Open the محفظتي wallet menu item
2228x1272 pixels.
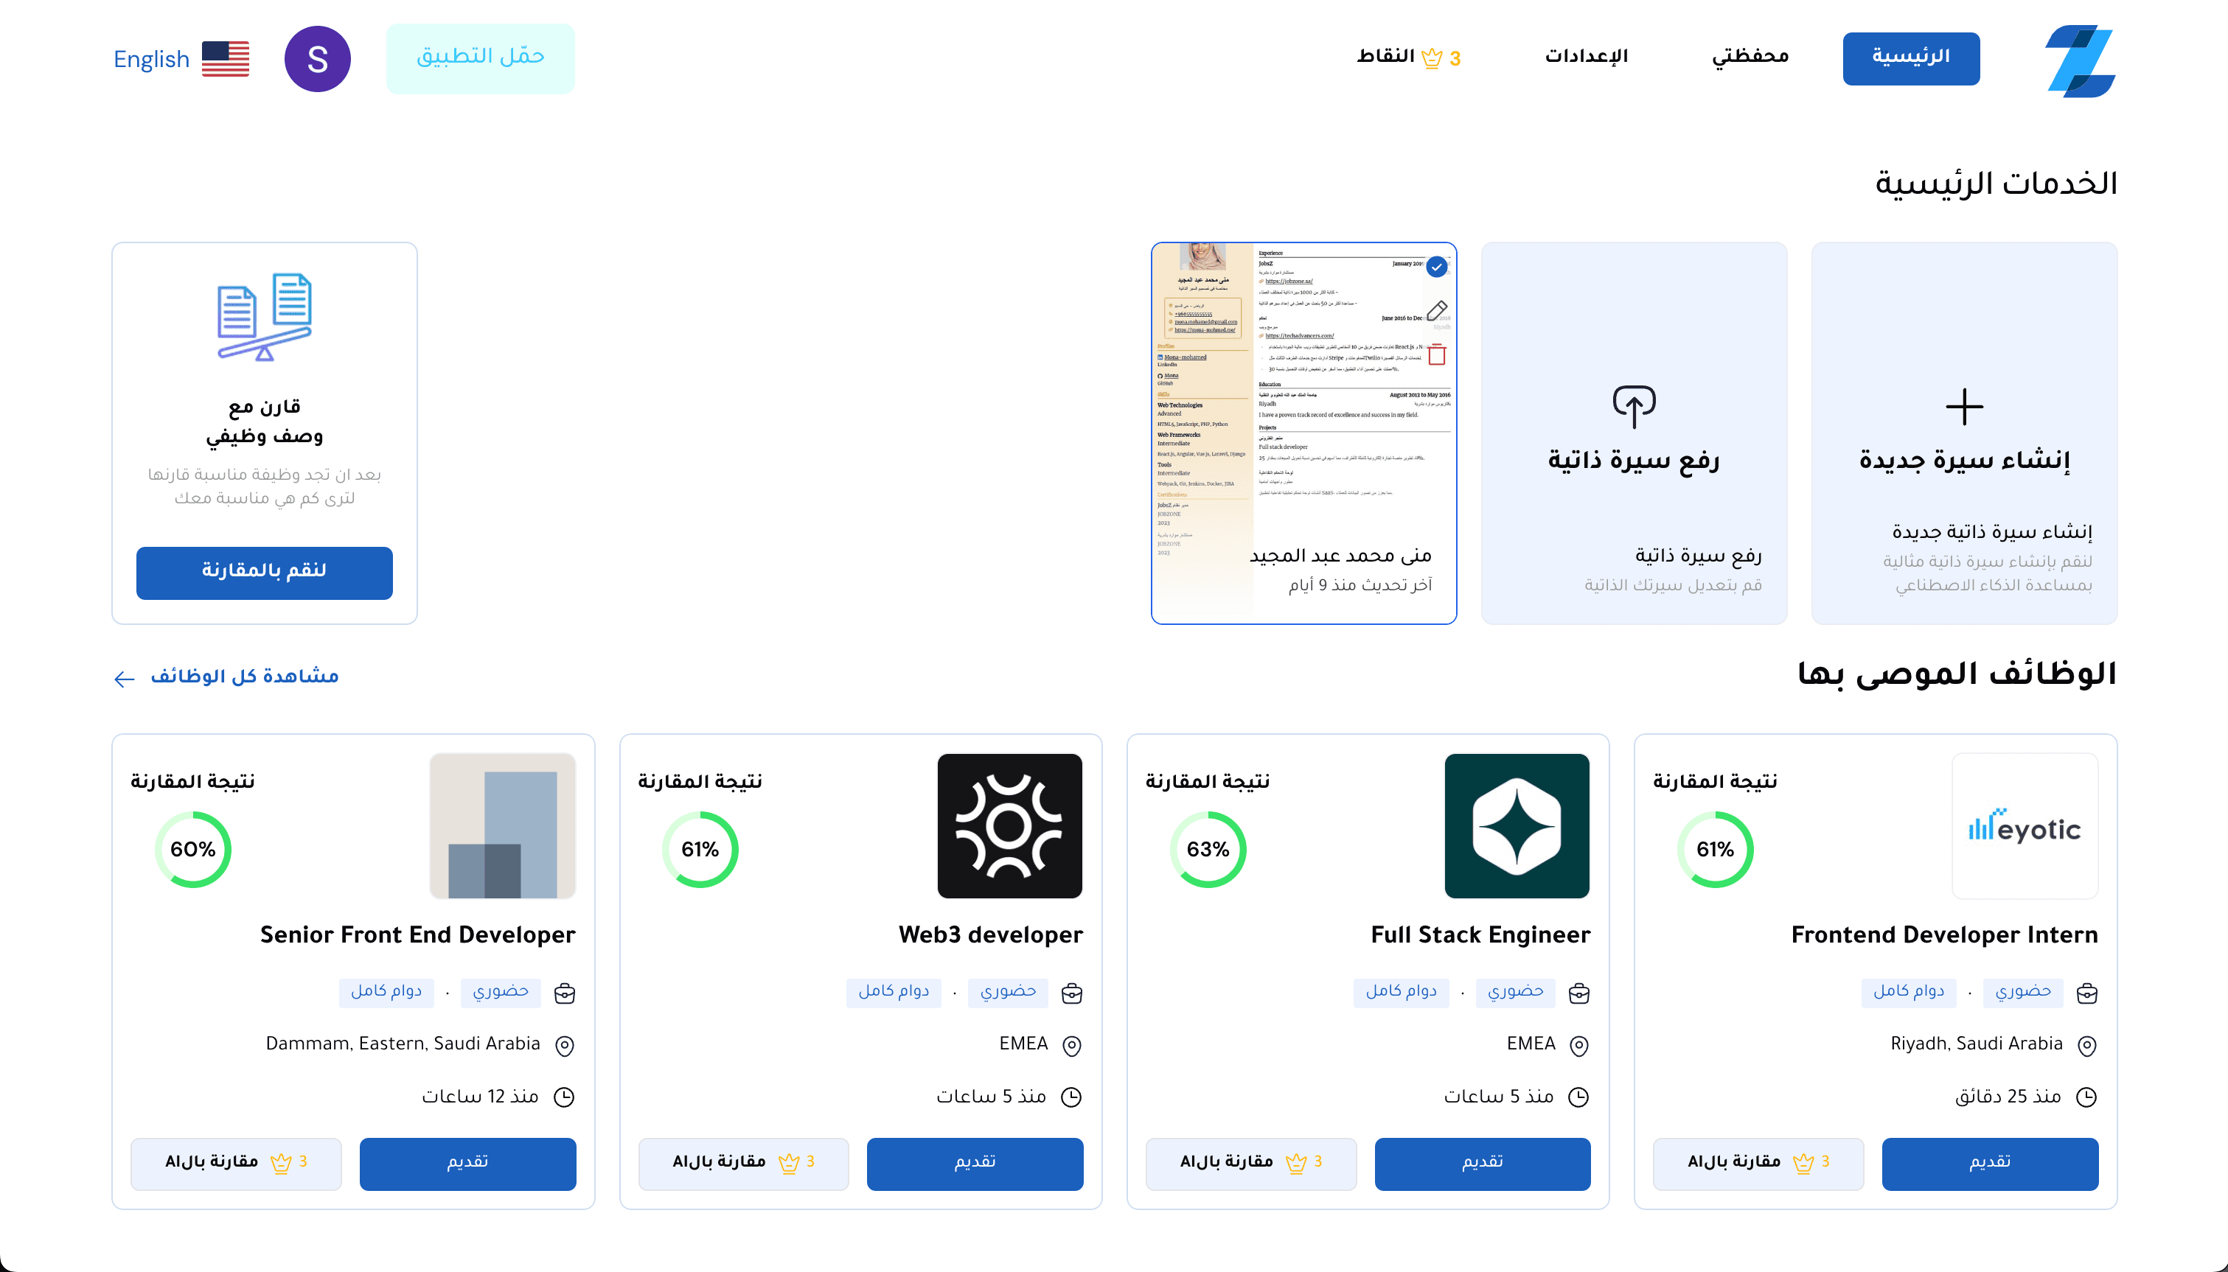(1750, 57)
